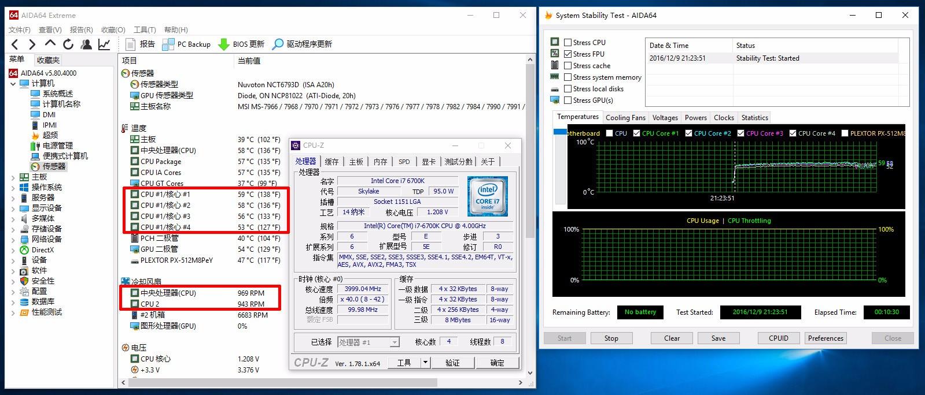This screenshot has width=925, height=395.
Task: Toggle the CPU temperature graph checkbox
Action: click(x=609, y=133)
